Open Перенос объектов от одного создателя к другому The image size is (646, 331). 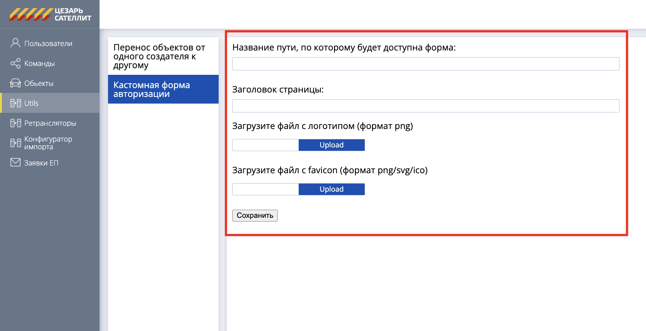click(163, 56)
